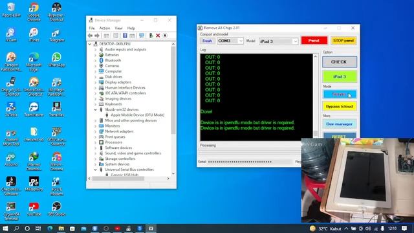The width and height of the screenshot is (414, 233).
Task: Open TransMac desktop icon
Action: pyautogui.click(x=56, y=109)
